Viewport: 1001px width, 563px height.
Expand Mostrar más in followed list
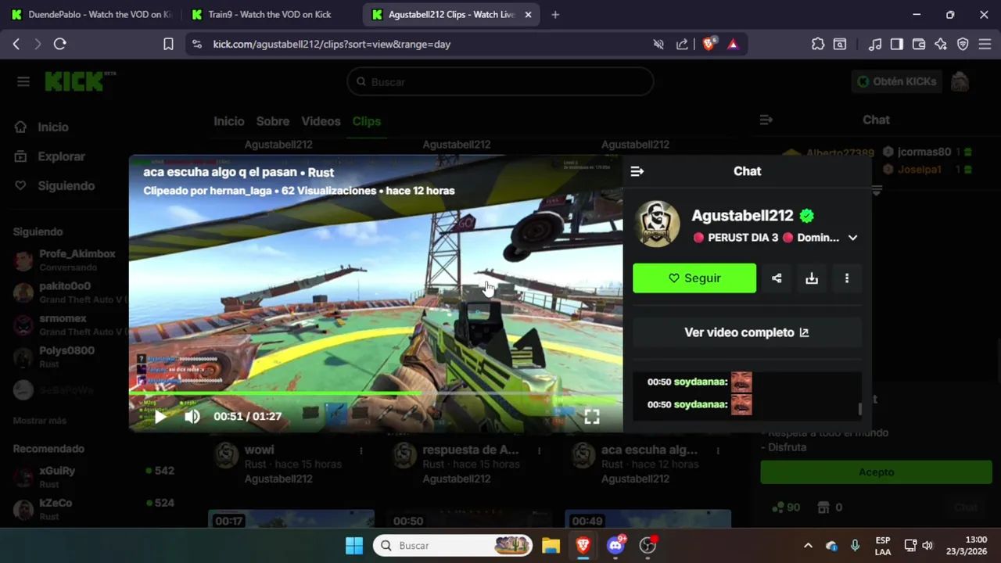40,421
